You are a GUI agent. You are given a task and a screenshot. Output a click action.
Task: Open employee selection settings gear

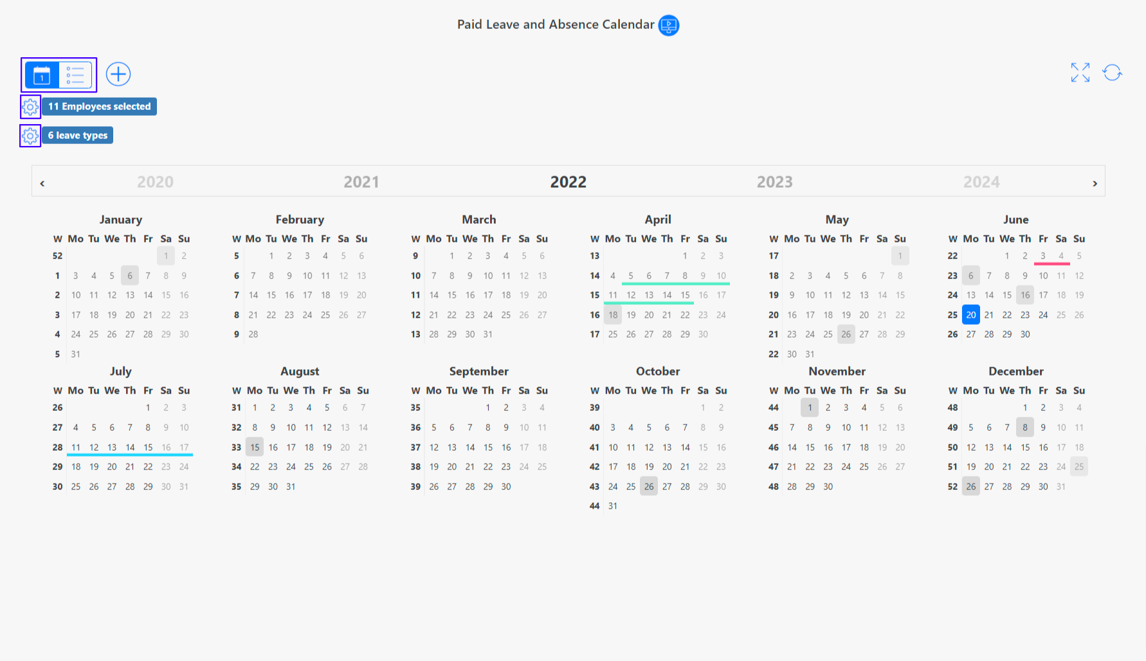30,107
